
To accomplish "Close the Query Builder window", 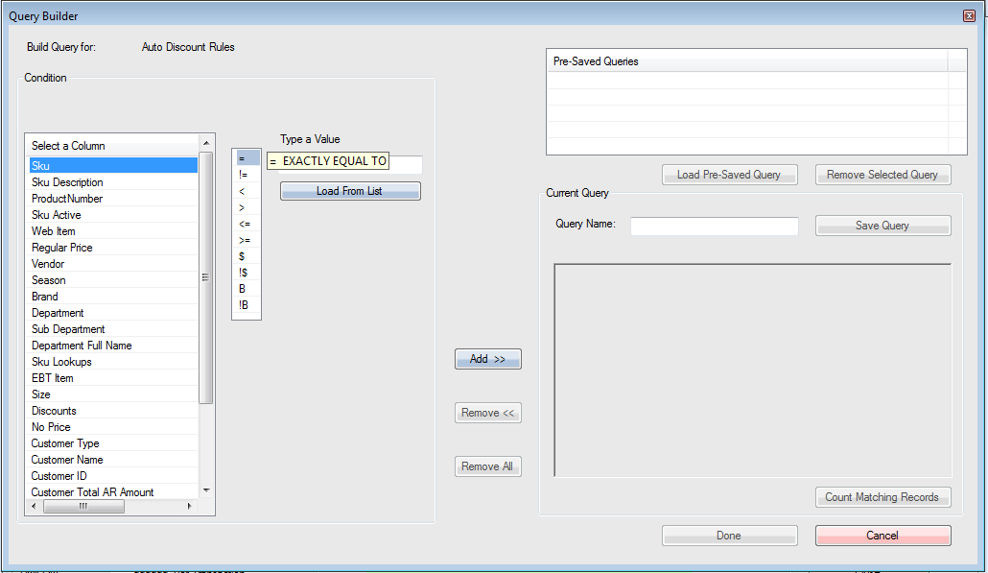I will (x=969, y=15).
